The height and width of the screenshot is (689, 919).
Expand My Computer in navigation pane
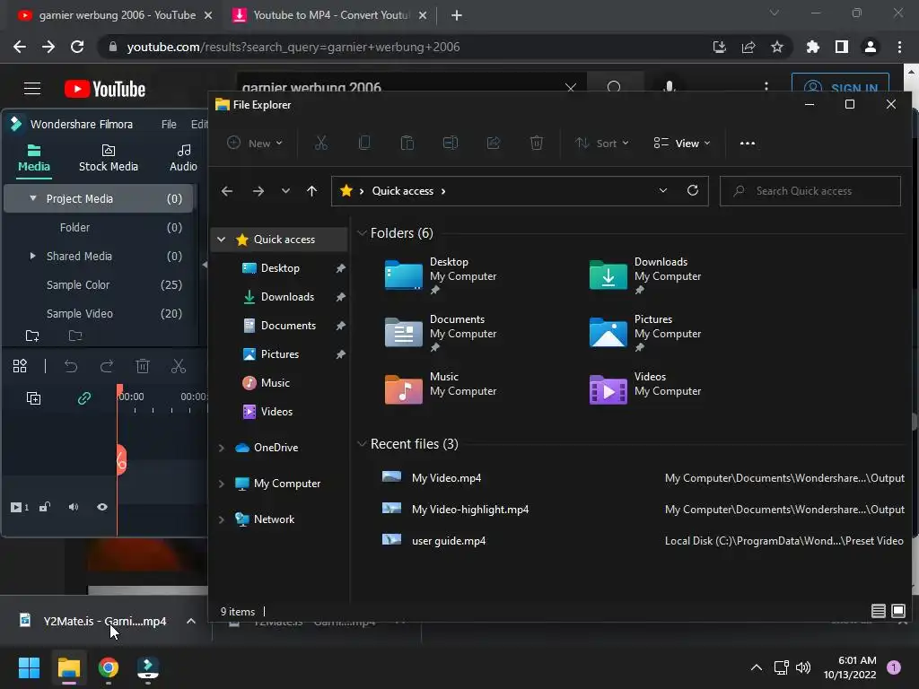pos(221,484)
